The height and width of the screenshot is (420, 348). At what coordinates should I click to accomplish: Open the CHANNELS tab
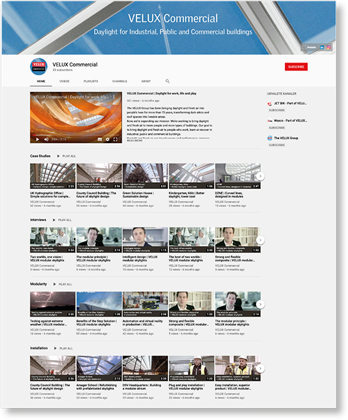coord(120,81)
